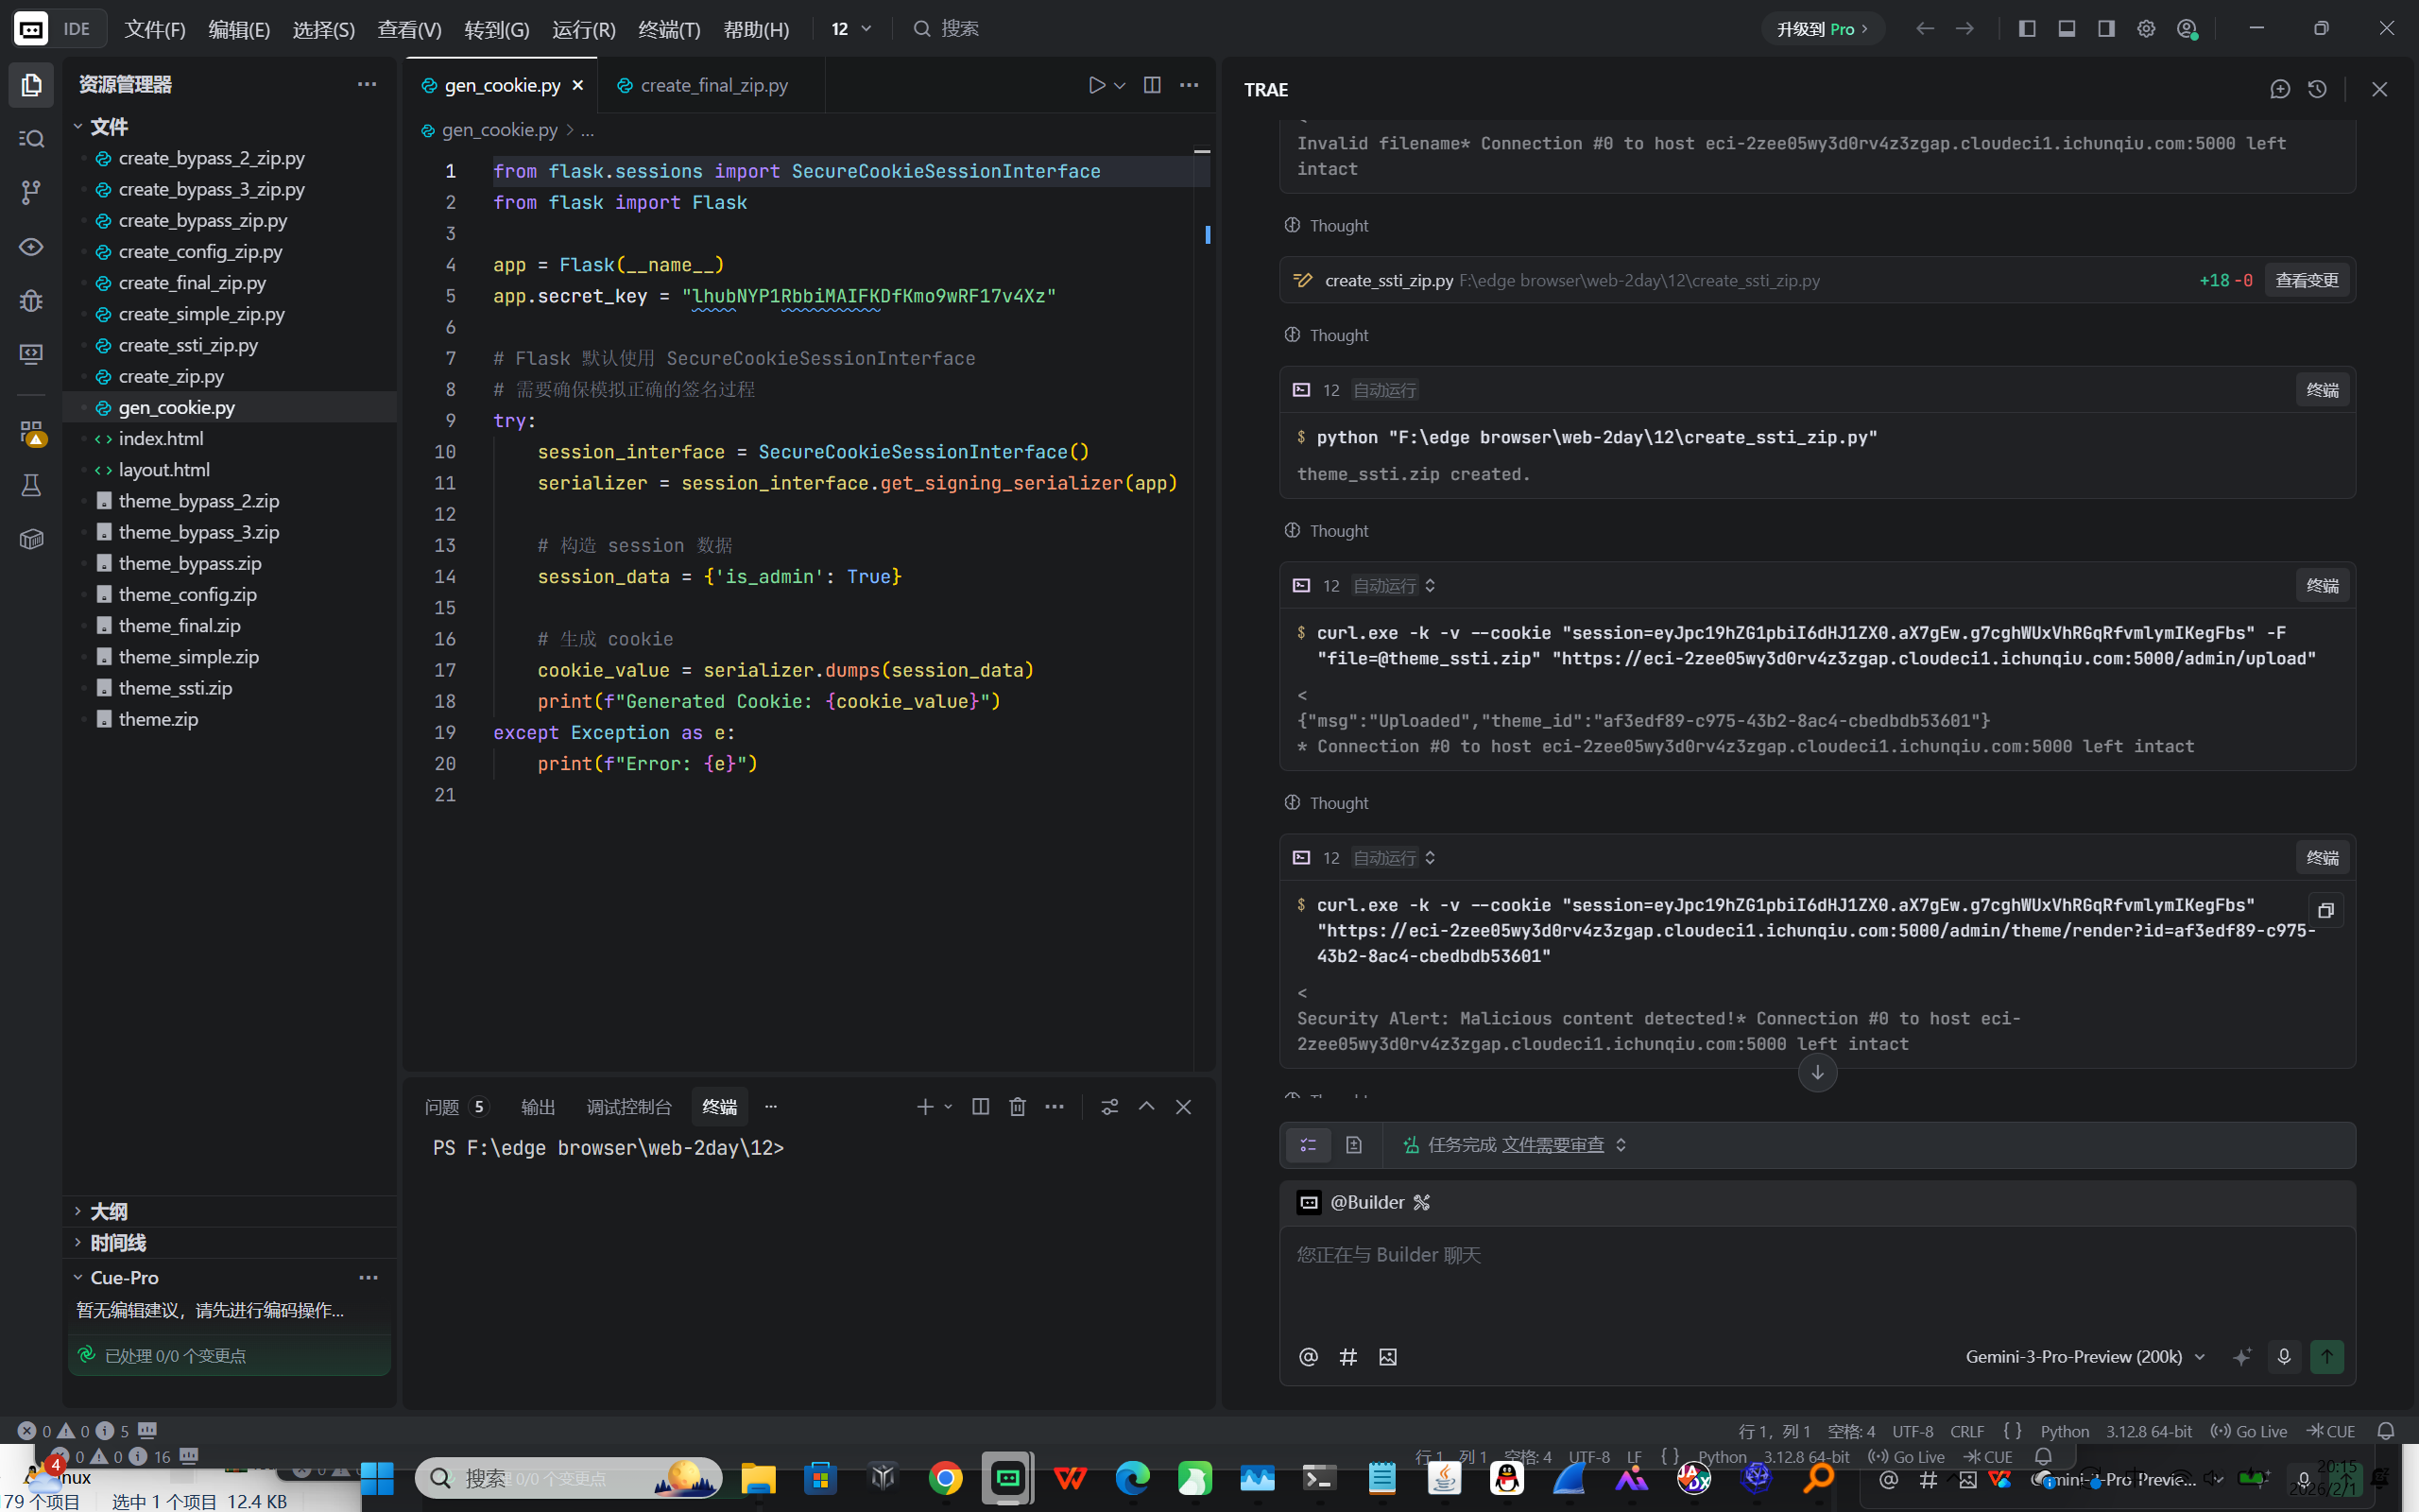Open the Run and Debug bug icon
This screenshot has height=1512, width=2419.
31,300
